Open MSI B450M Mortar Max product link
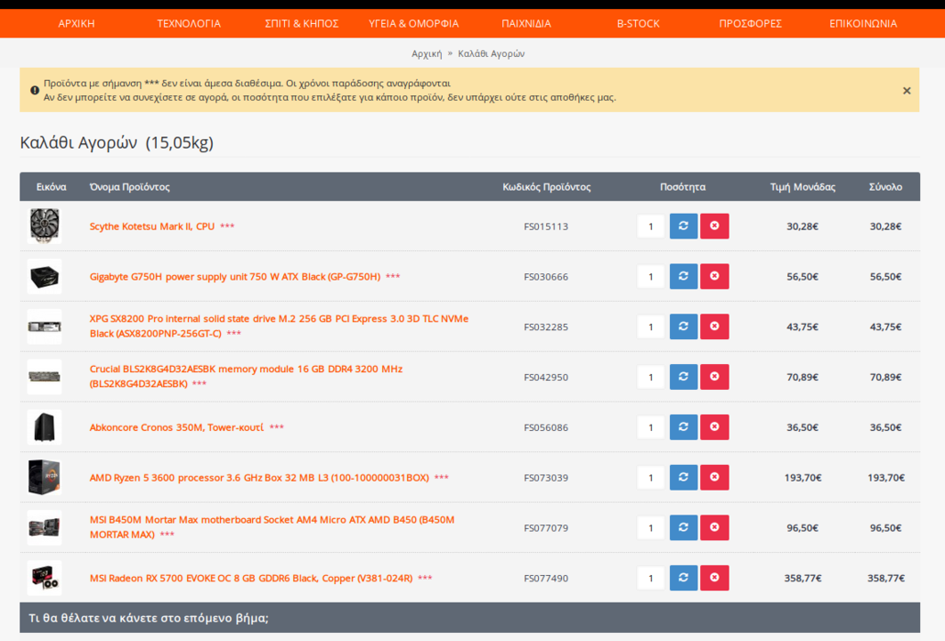The width and height of the screenshot is (945, 641). (x=272, y=526)
